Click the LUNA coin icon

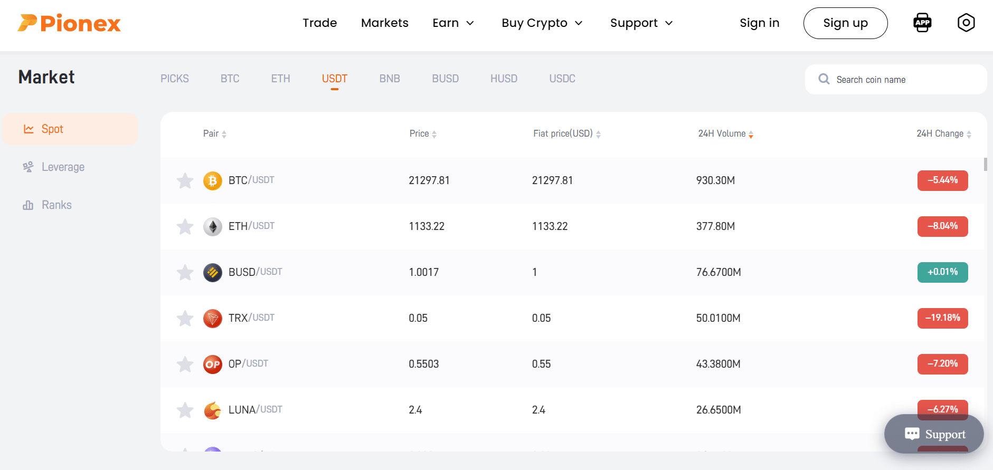coord(213,410)
